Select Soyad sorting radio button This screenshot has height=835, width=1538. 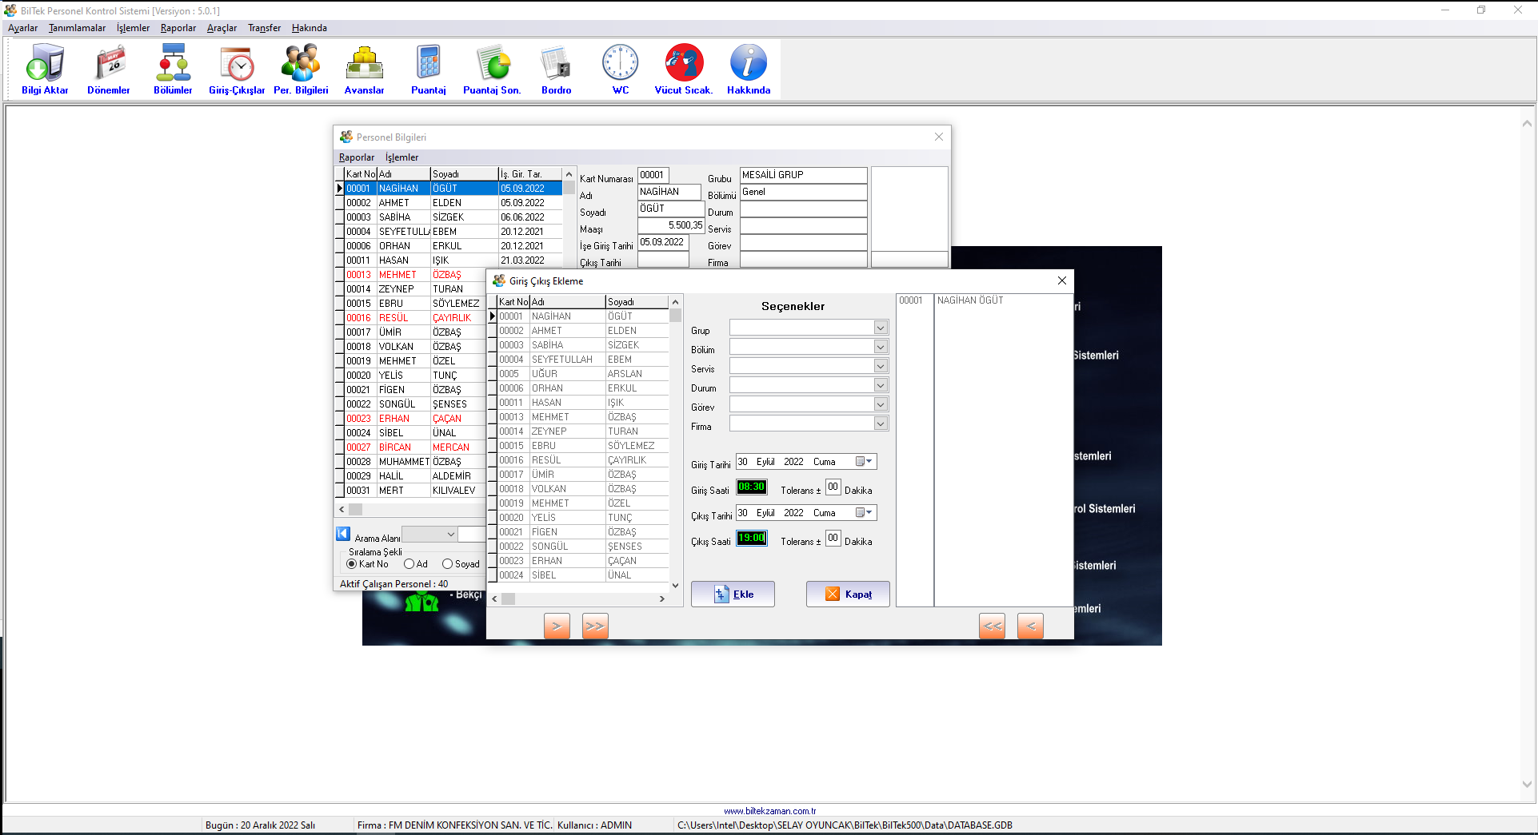[x=447, y=564]
